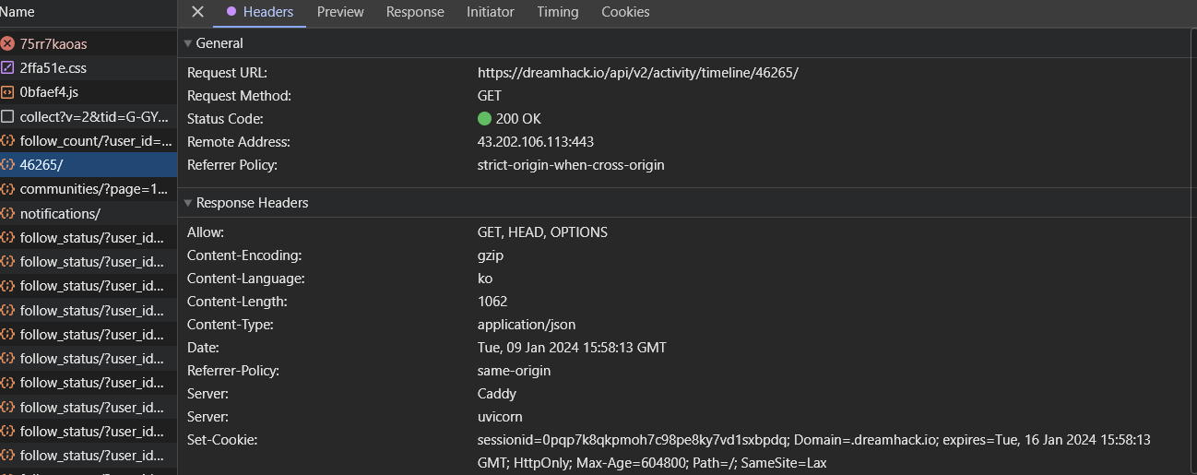Image resolution: width=1197 pixels, height=475 pixels.
Task: Click the document icon beside collect?v=2 request
Action: coord(8,116)
